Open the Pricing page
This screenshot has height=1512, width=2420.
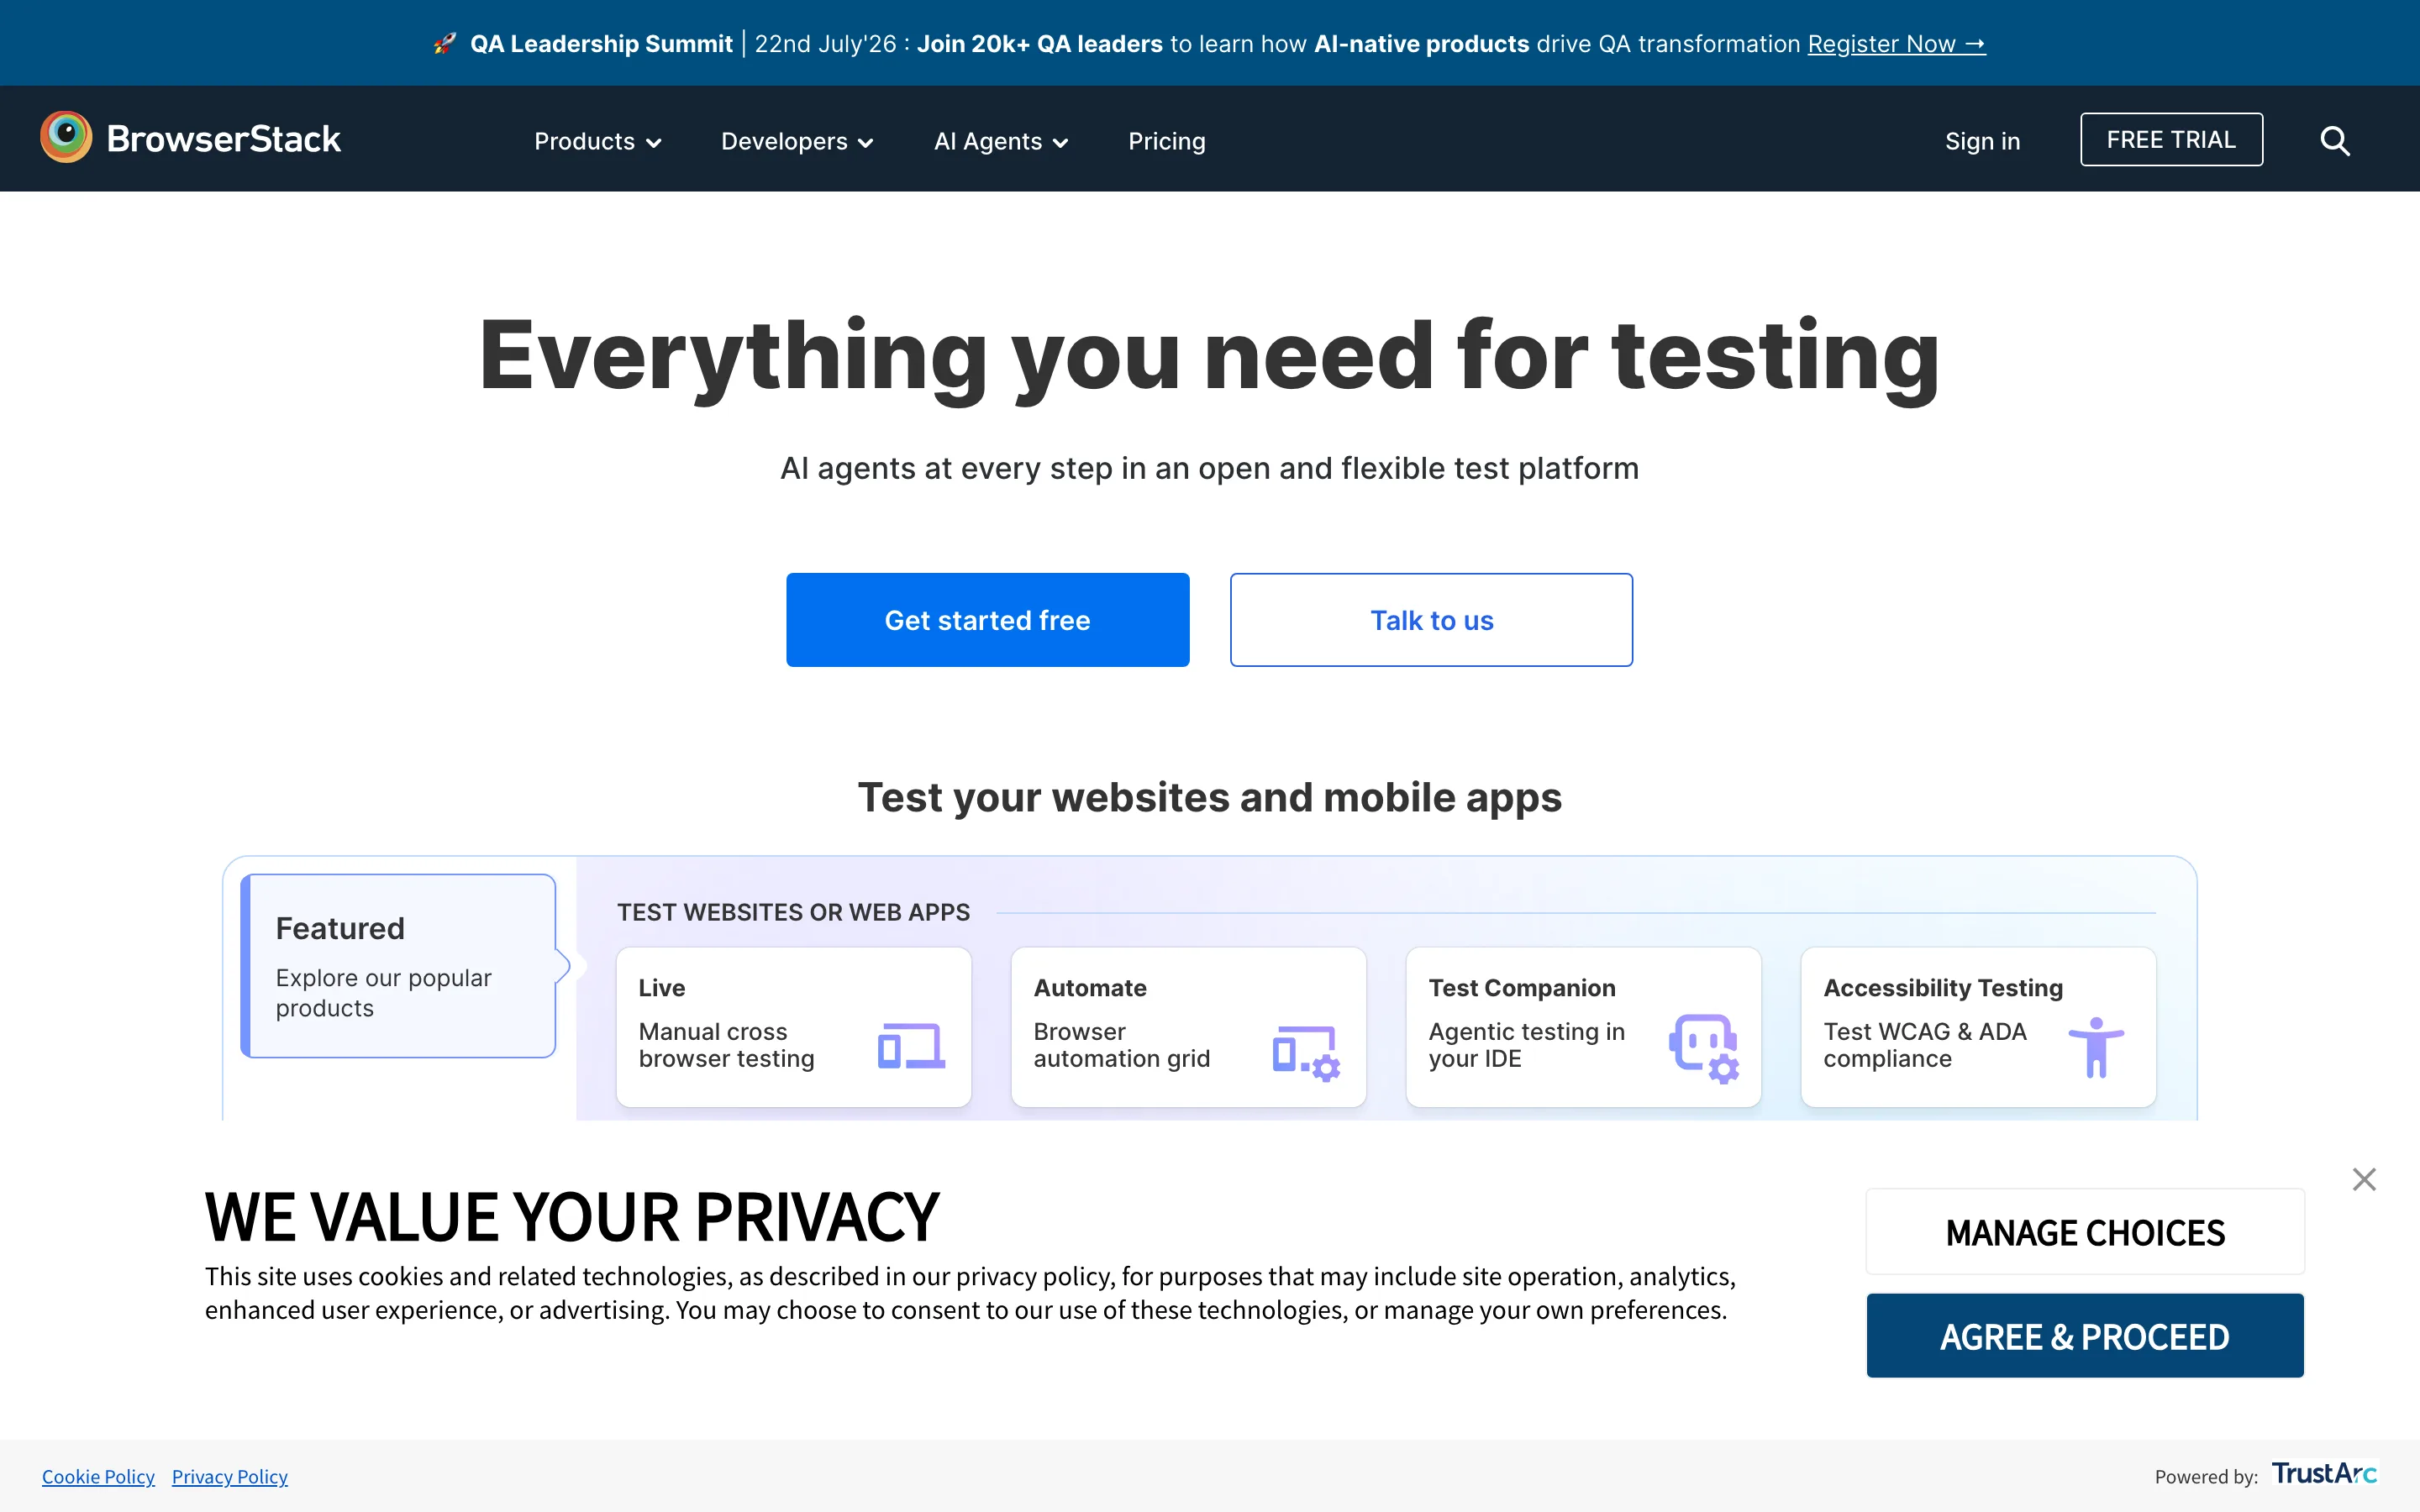(1167, 141)
